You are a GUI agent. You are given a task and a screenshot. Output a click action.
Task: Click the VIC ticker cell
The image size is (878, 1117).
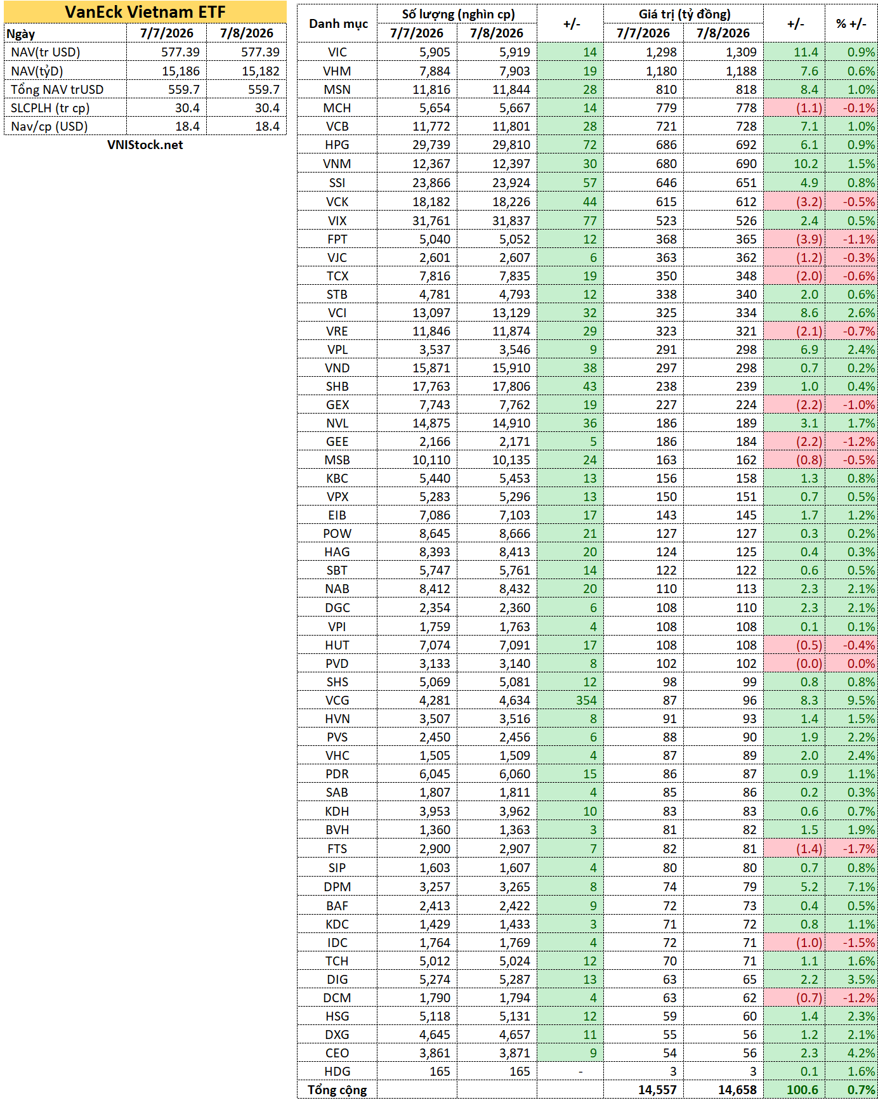coord(337,52)
